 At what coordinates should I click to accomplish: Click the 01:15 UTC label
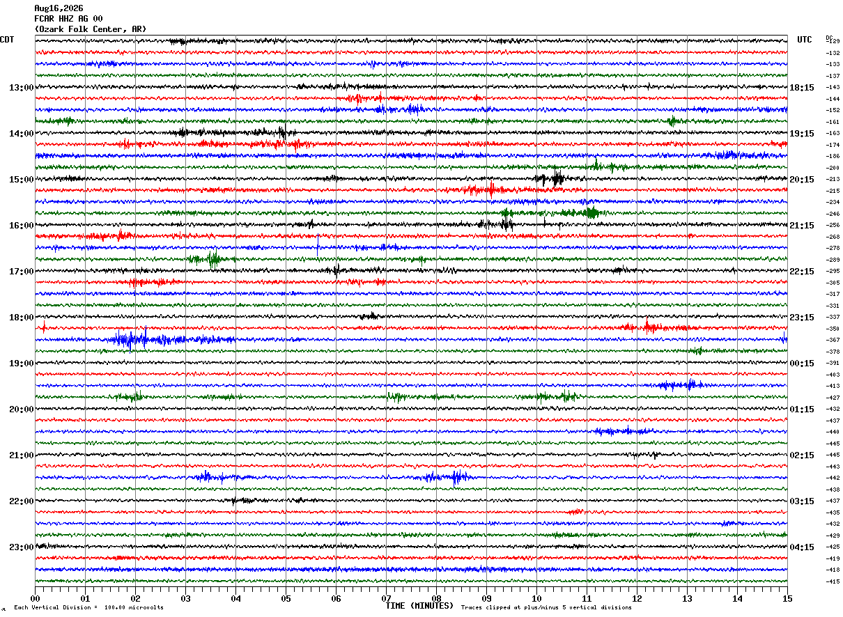point(802,409)
